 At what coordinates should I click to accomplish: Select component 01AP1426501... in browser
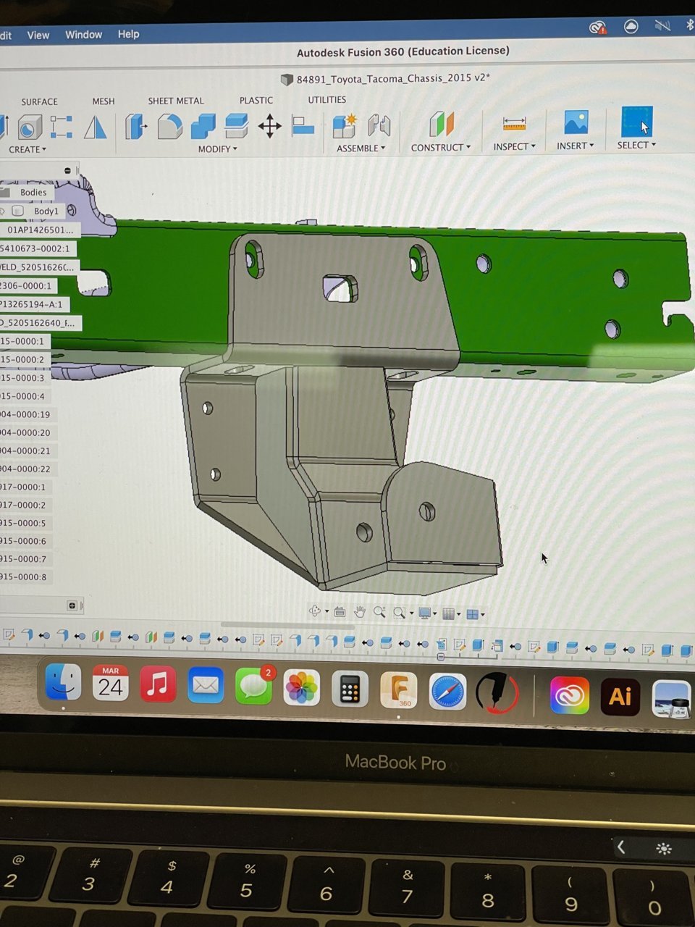click(41, 230)
